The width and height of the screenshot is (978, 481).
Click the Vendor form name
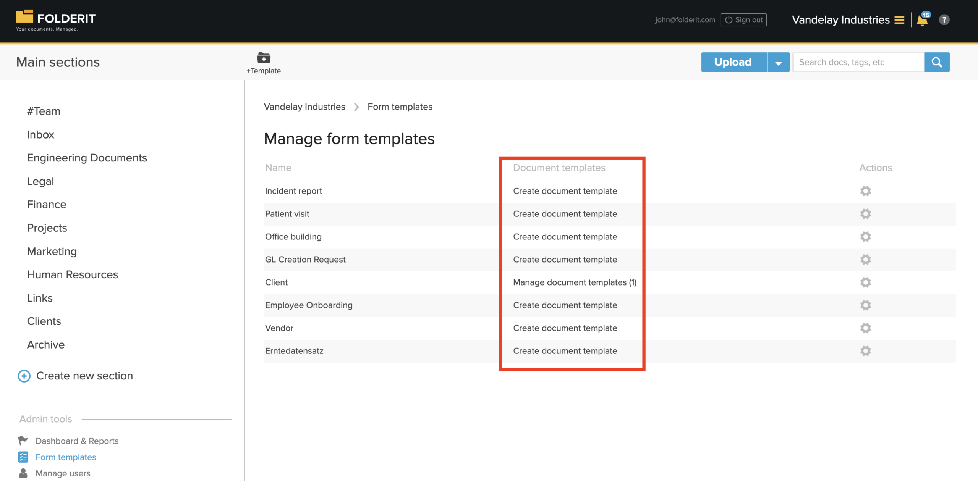279,328
